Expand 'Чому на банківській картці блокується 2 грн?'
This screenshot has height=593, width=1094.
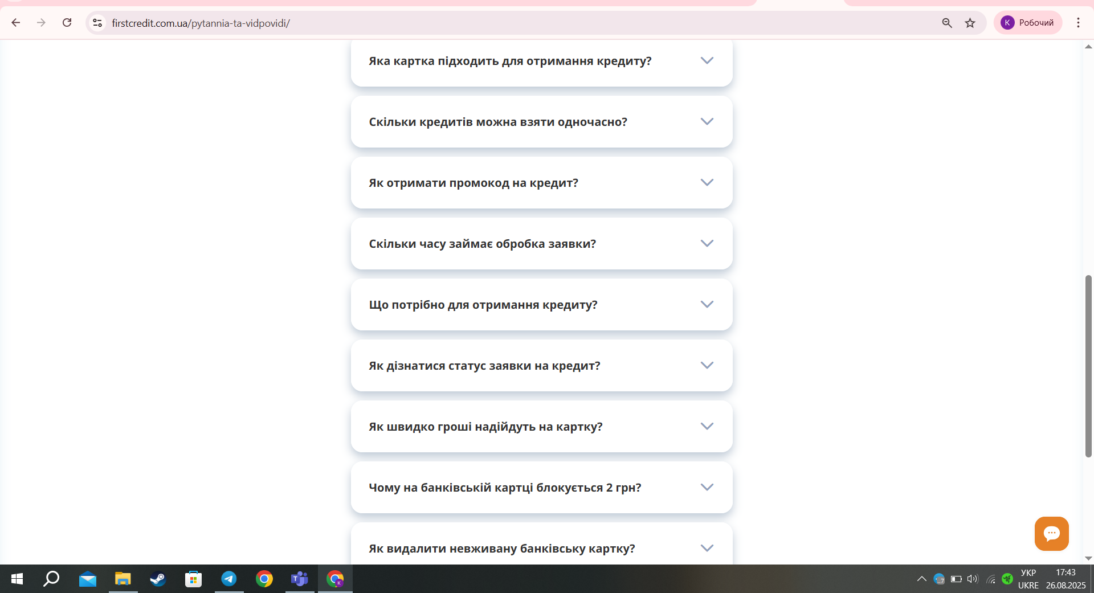(x=541, y=487)
